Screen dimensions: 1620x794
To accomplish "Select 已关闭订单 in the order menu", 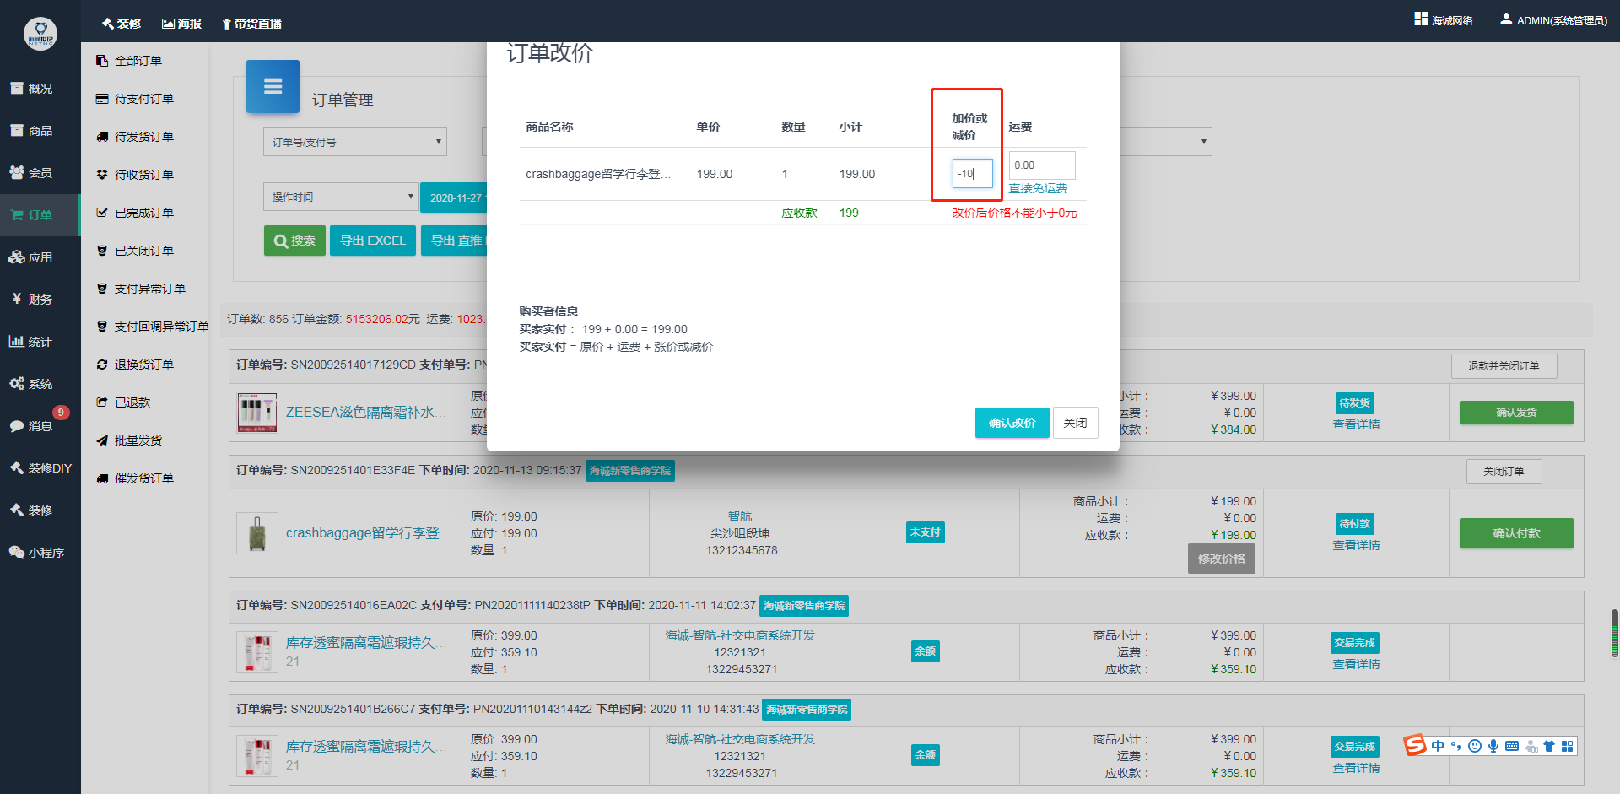I will [x=144, y=251].
